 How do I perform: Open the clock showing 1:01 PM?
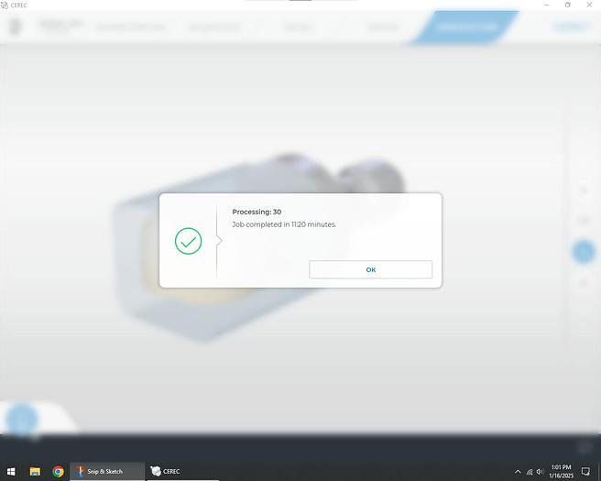coord(561,471)
